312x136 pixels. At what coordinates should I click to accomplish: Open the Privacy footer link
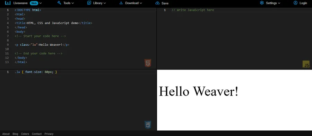49,134
